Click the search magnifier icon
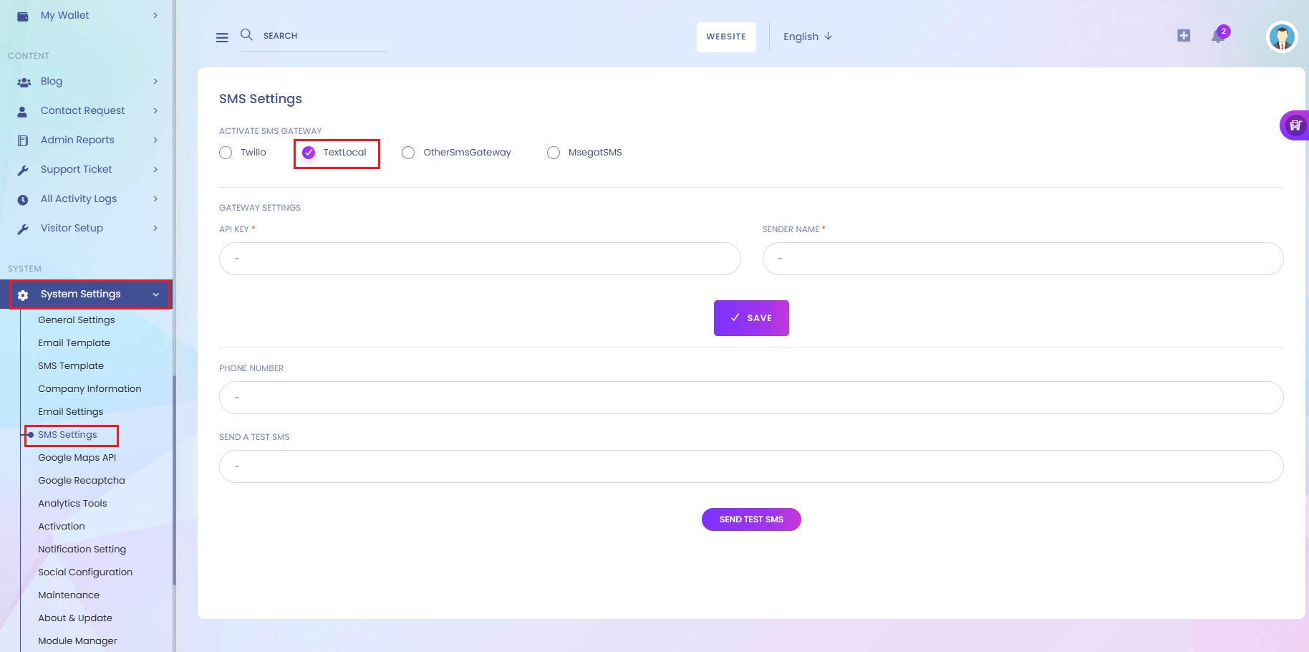Viewport: 1309px width, 652px height. 246,34
